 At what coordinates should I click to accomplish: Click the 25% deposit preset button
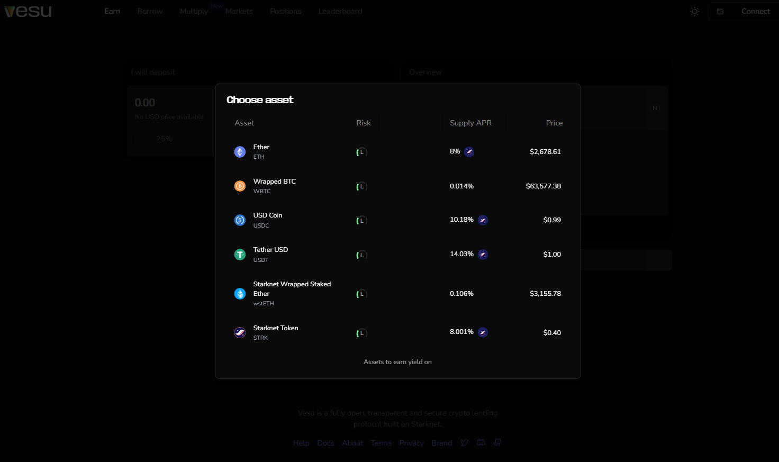click(x=164, y=139)
